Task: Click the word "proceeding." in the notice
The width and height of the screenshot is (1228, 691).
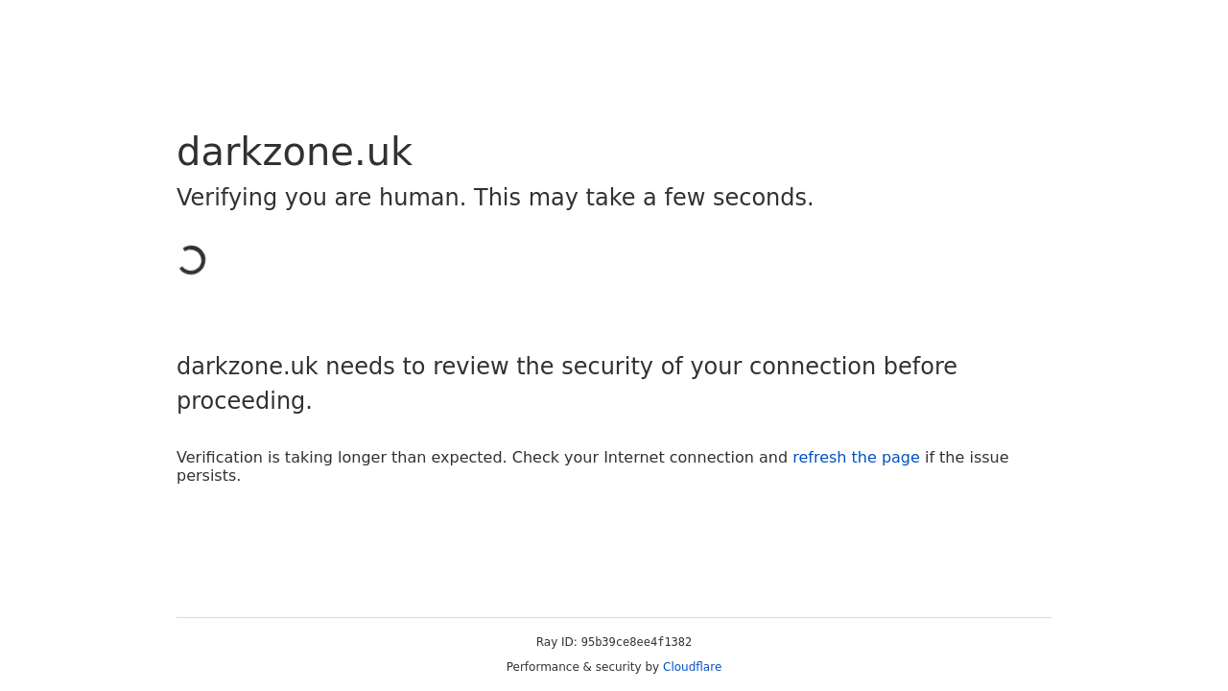Action: 245,401
